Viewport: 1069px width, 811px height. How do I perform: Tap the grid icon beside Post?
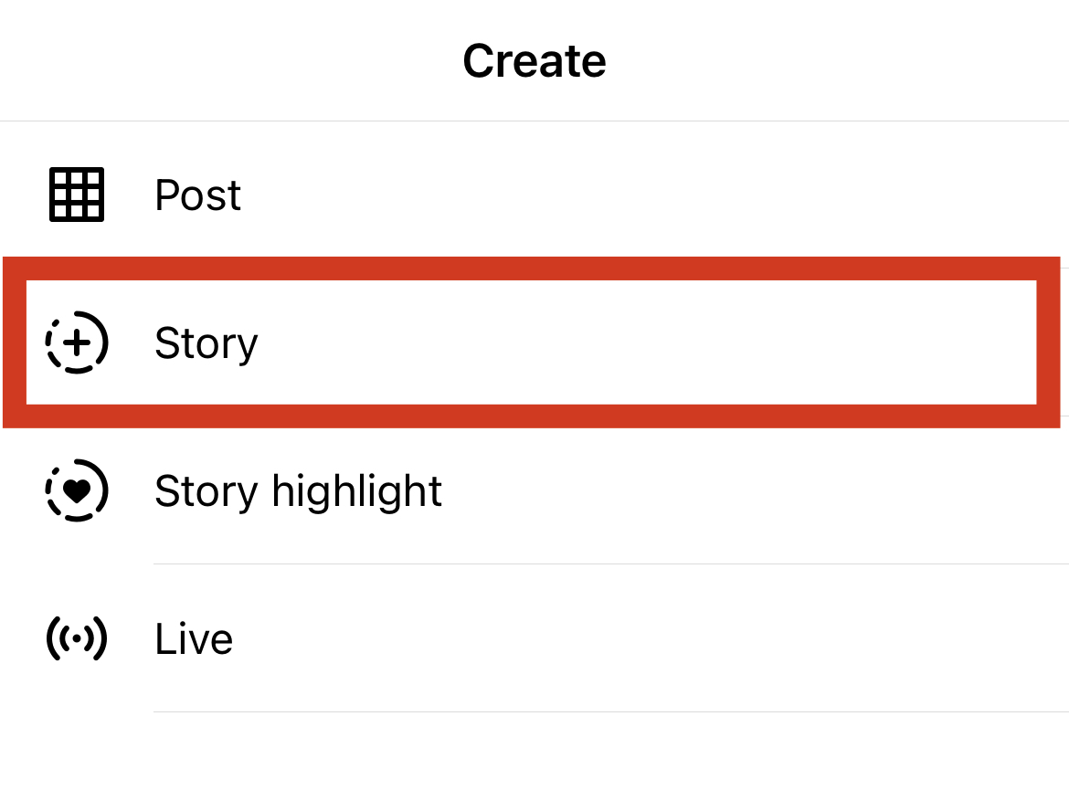(x=77, y=195)
